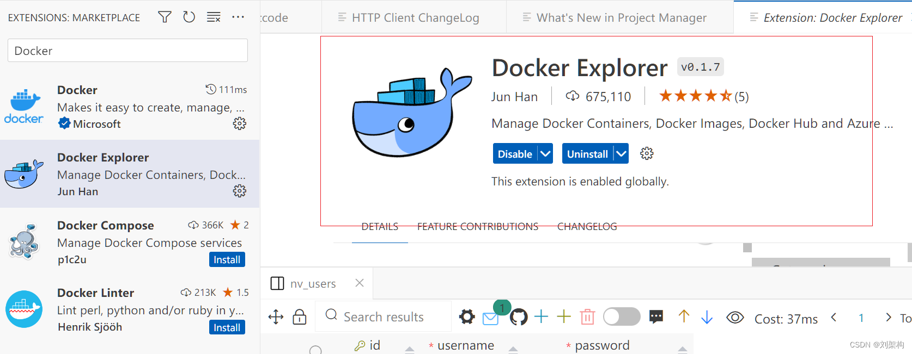This screenshot has width=912, height=354.
Task: Click the blue down arrow icon
Action: click(x=707, y=316)
